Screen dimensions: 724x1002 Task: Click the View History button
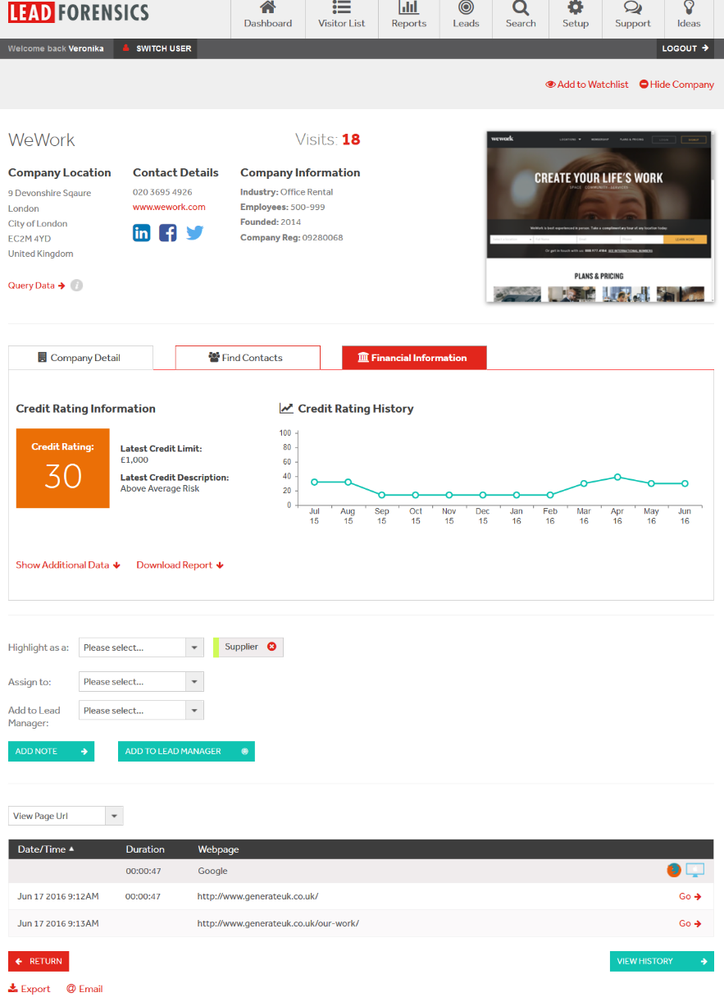(x=662, y=961)
